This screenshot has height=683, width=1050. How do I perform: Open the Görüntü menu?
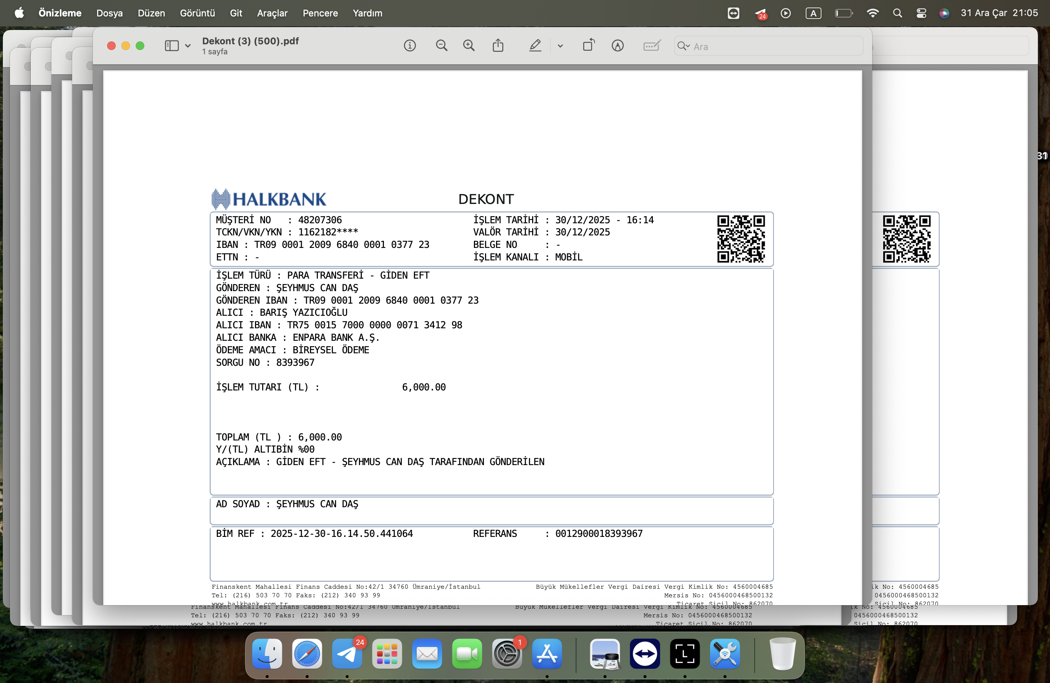197,13
